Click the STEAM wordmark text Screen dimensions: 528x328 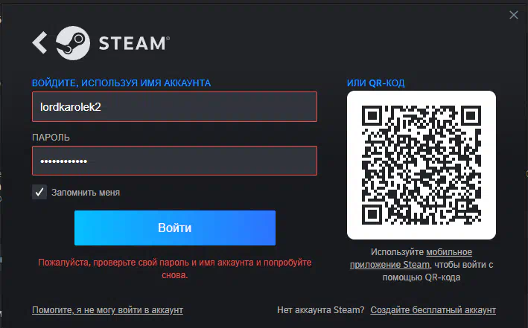pyautogui.click(x=134, y=43)
